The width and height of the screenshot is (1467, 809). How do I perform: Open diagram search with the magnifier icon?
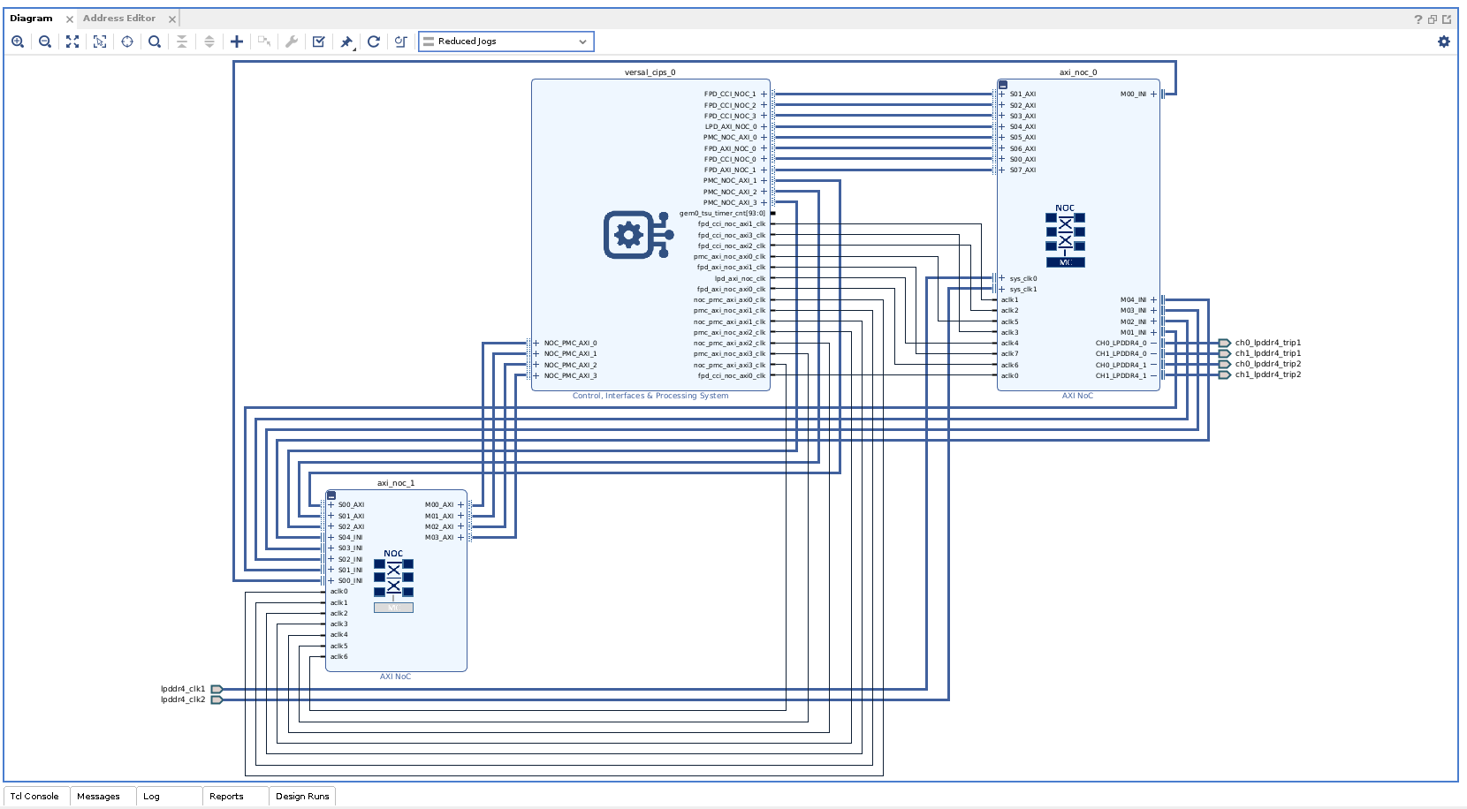(155, 42)
